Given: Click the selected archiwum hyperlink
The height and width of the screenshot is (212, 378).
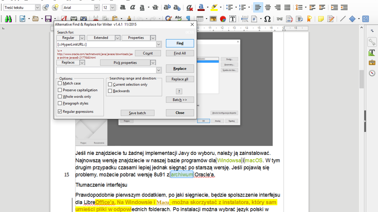Looking at the screenshot, I should tap(182, 174).
